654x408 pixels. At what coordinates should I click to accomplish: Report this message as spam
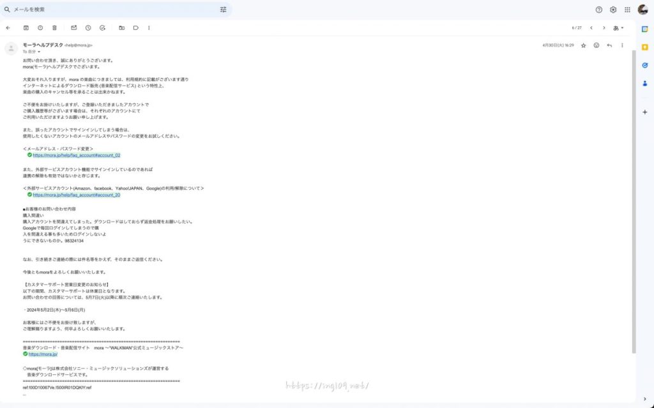pos(40,28)
